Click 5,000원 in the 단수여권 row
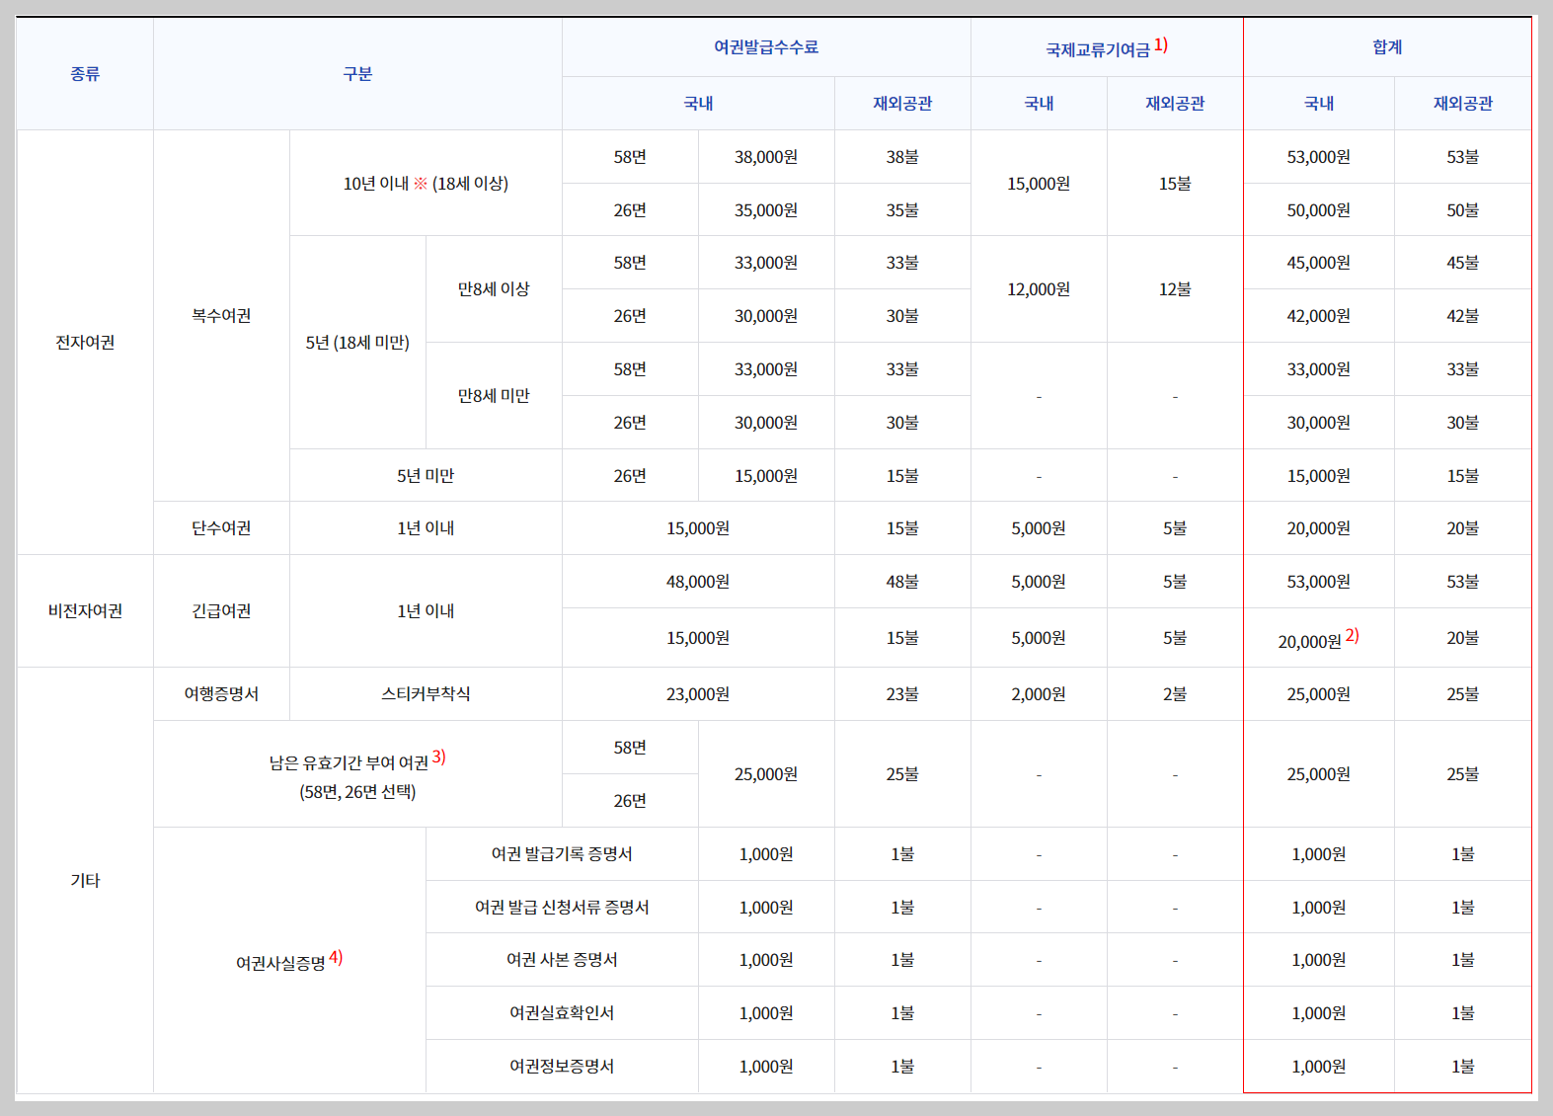Screen dimensions: 1553x1116 click(x=1039, y=528)
